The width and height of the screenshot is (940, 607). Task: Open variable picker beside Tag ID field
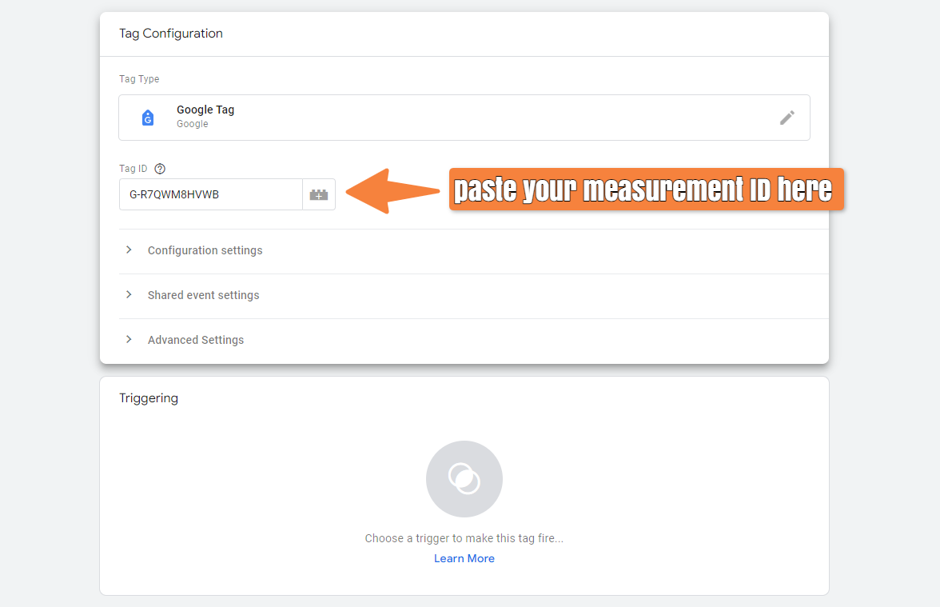319,194
